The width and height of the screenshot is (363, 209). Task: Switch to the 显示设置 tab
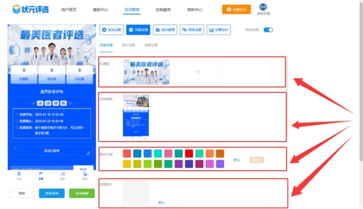pyautogui.click(x=128, y=45)
